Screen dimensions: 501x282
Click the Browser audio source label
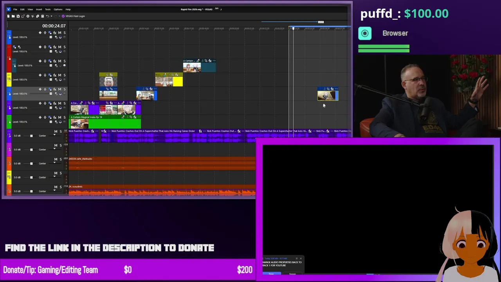click(x=395, y=33)
